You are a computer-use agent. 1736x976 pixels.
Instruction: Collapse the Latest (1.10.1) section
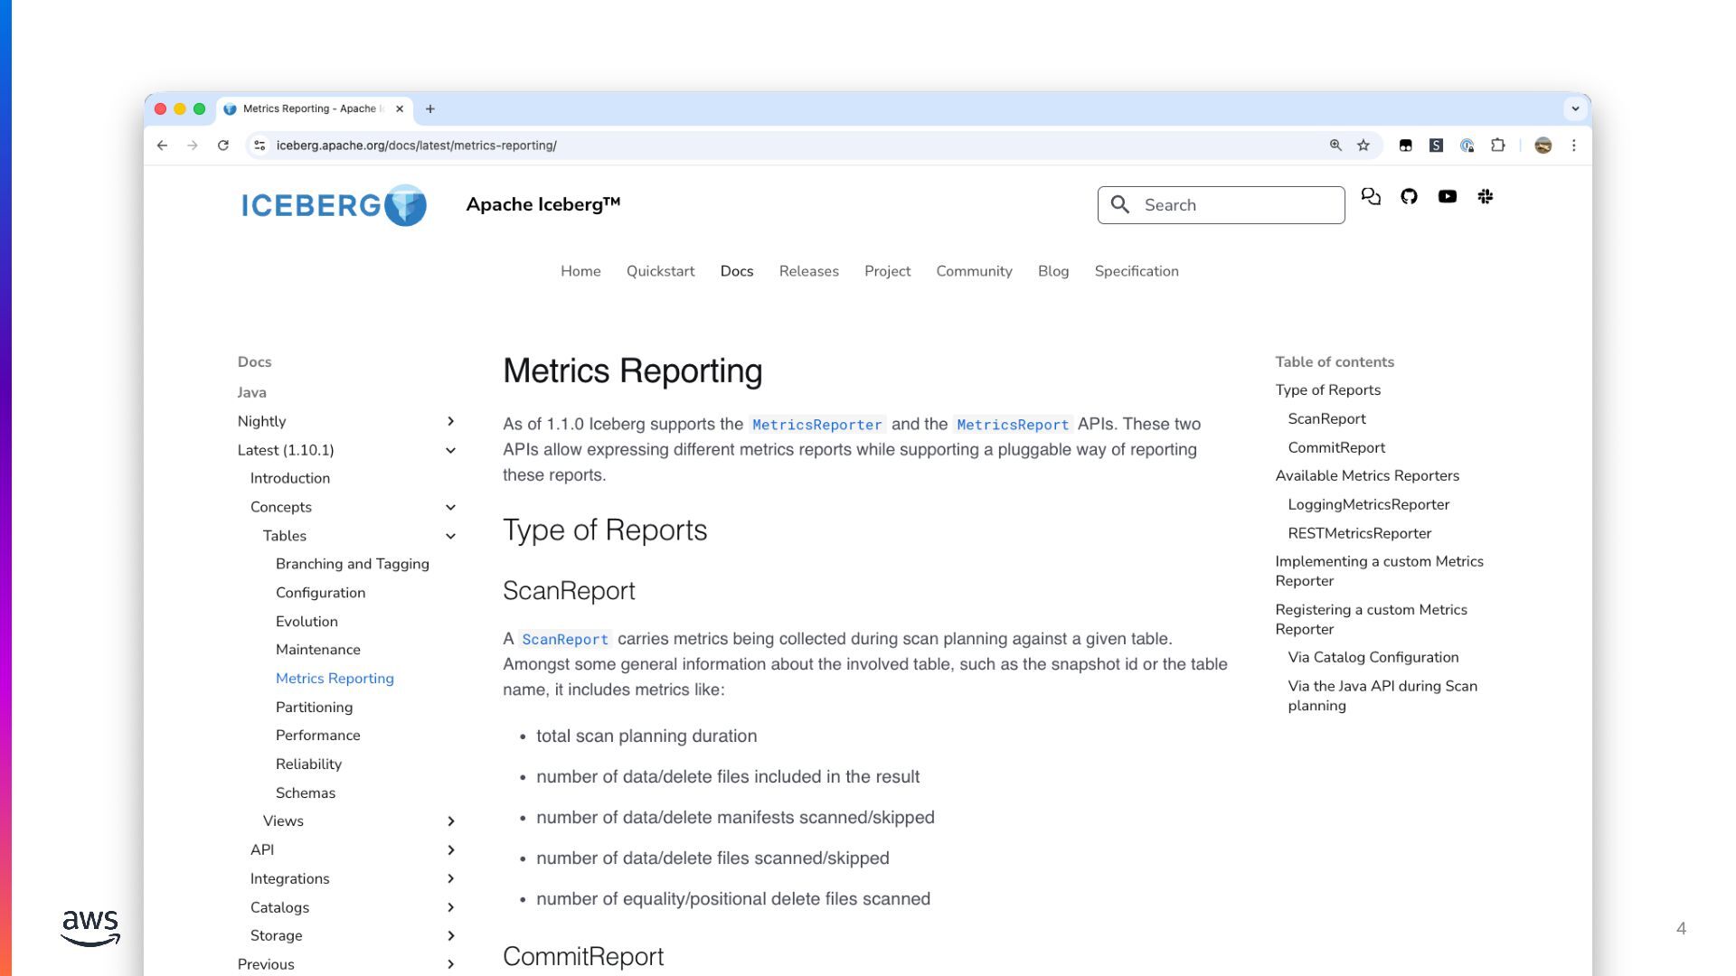point(450,450)
